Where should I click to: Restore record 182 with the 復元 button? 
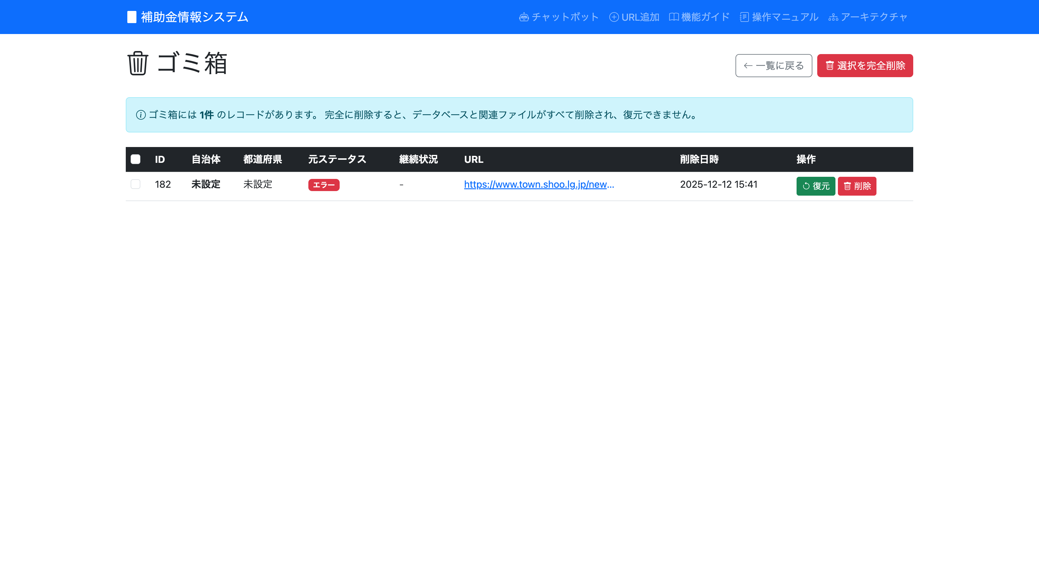815,186
